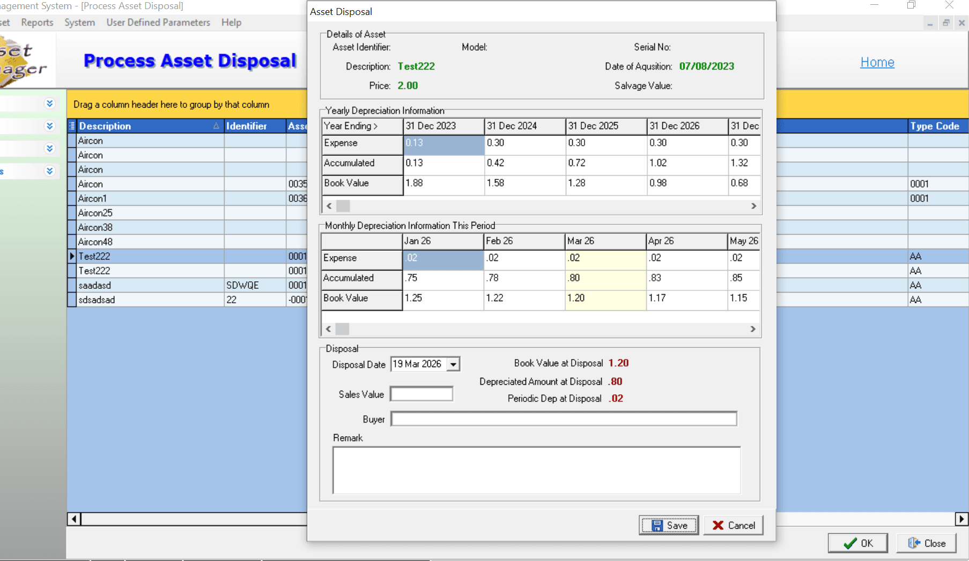Click OK in Process Asset Disposal window
The image size is (969, 561).
[857, 543]
